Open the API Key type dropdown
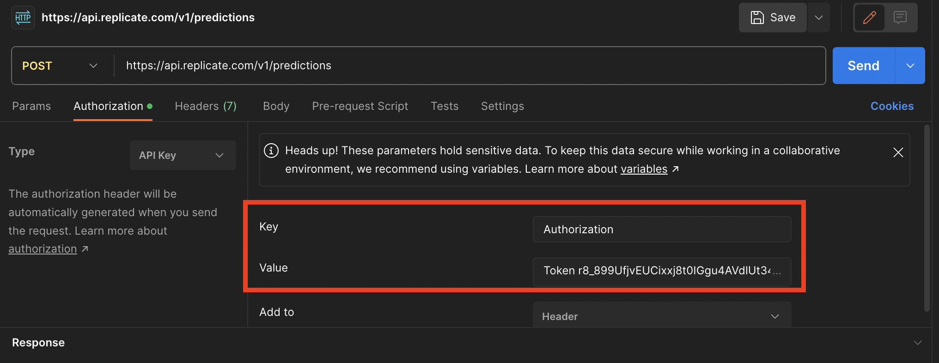The image size is (939, 363). 183,155
